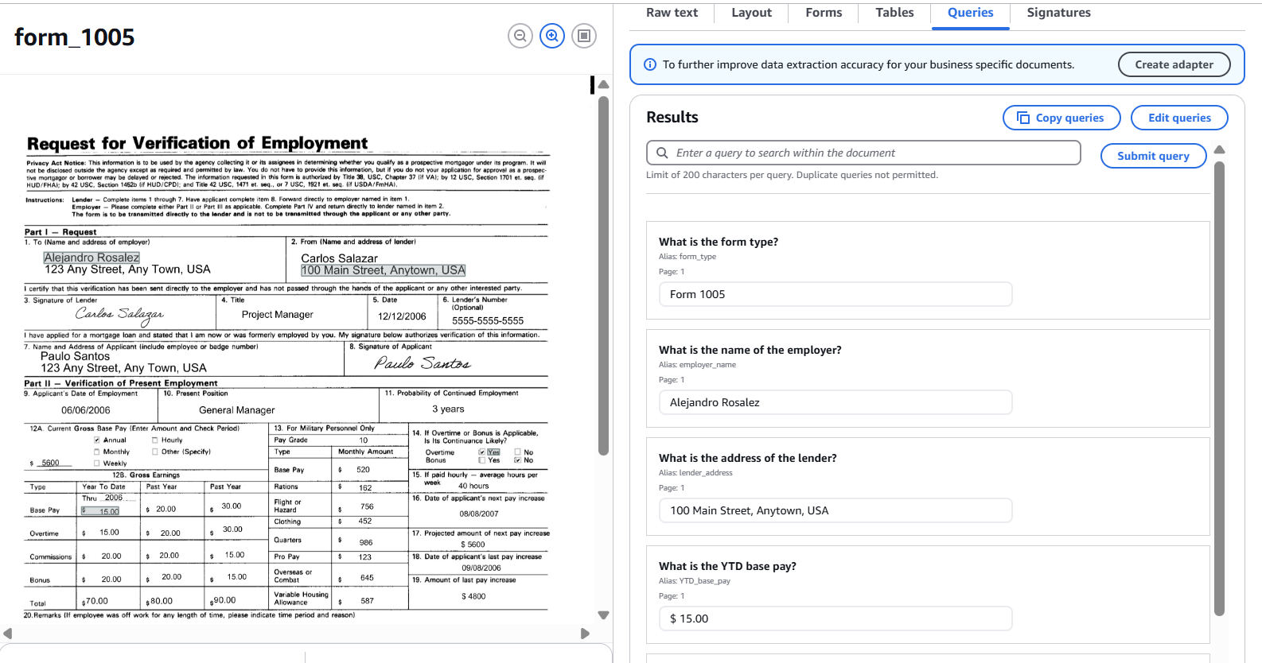The height and width of the screenshot is (663, 1262).
Task: Click 'What is the YTD base pay?' query
Action: click(x=727, y=566)
